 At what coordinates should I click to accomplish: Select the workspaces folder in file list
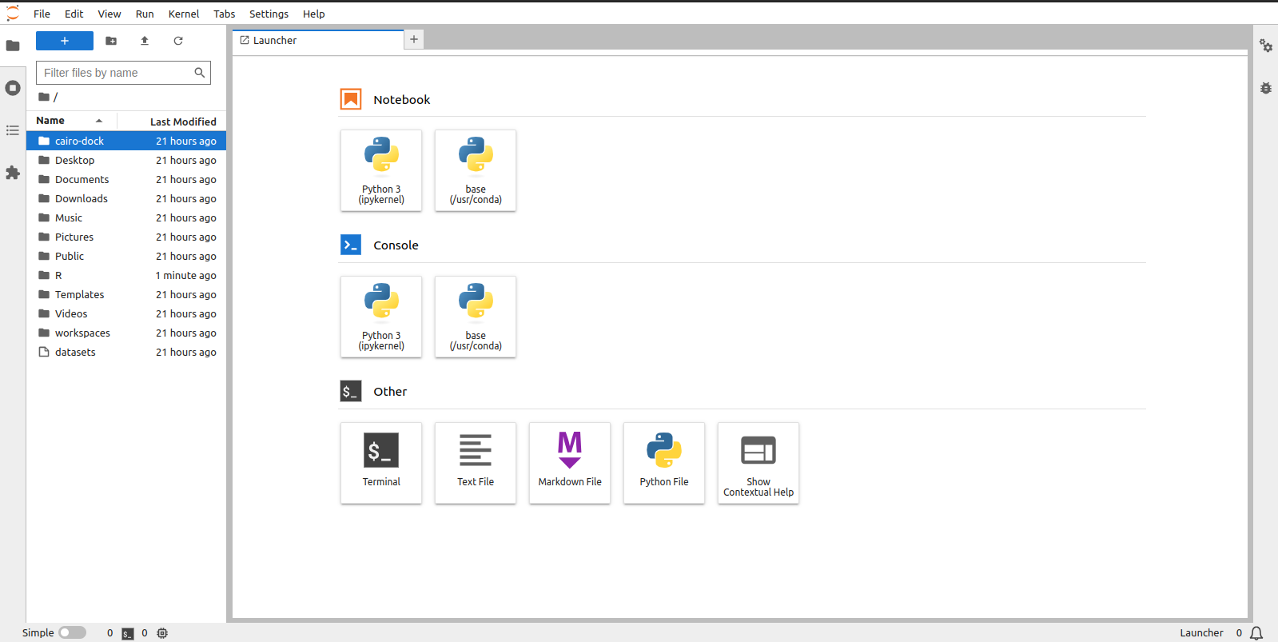pos(82,333)
